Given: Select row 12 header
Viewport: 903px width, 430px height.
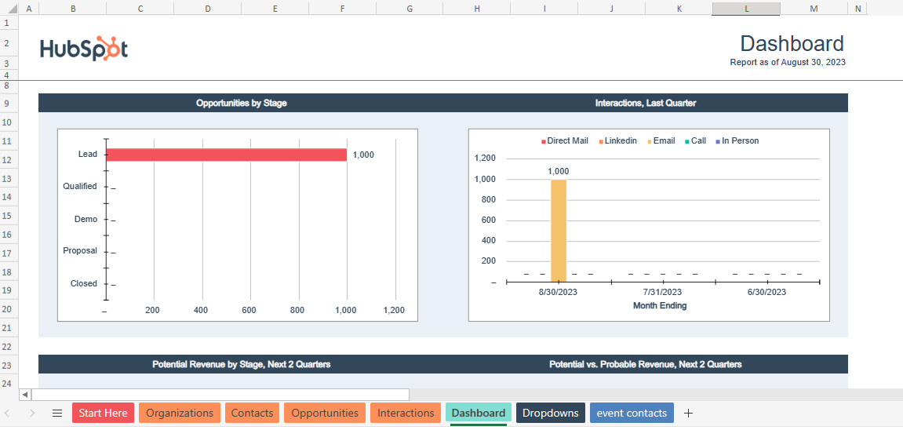Looking at the screenshot, I should click(9, 159).
